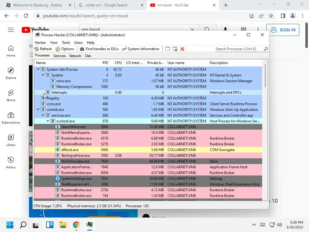The image size is (309, 232).
Task: Sort by PID column header
Action: tap(102, 63)
